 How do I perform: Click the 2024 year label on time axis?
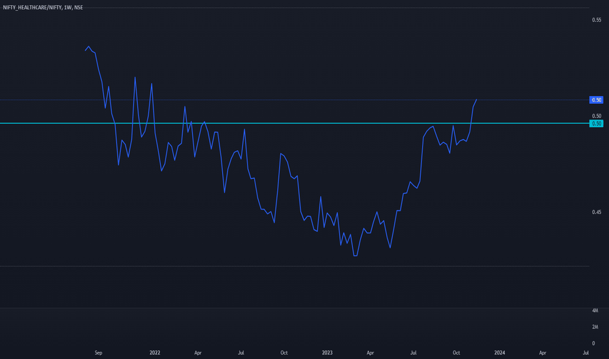(x=499, y=352)
